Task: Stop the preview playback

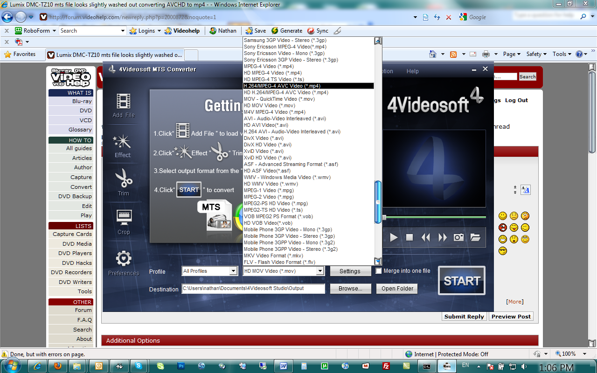Action: (x=410, y=237)
